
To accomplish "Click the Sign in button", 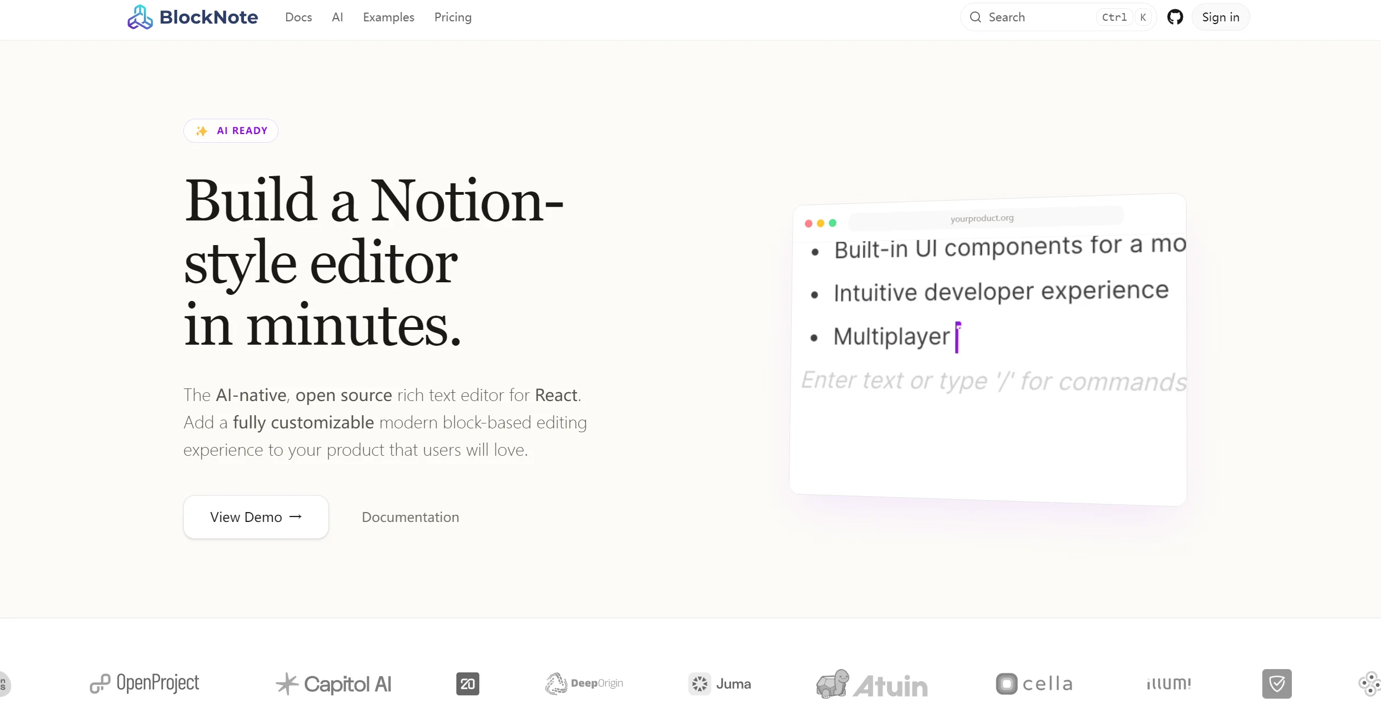I will [1220, 17].
